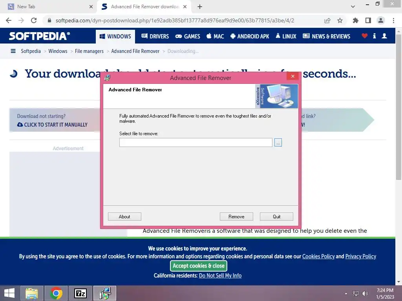
Task: Click the user account icon in Softpedia header
Action: pyautogui.click(x=384, y=36)
